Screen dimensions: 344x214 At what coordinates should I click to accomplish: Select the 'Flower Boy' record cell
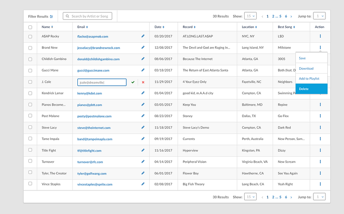pyautogui.click(x=190, y=173)
